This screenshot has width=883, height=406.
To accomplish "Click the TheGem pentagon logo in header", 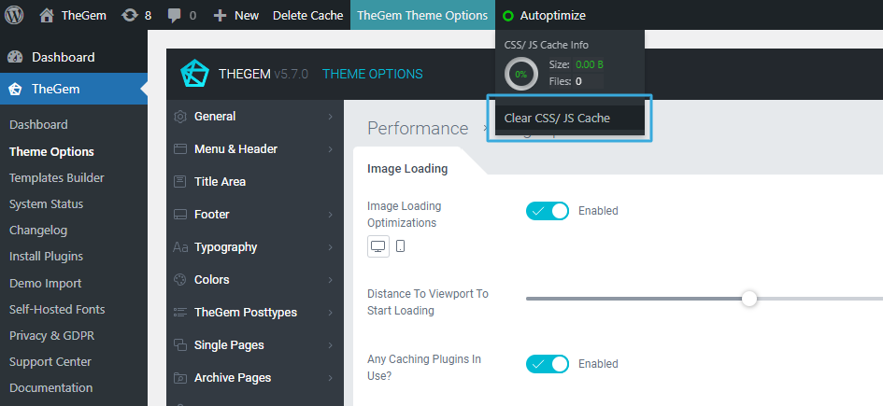I will [x=194, y=74].
